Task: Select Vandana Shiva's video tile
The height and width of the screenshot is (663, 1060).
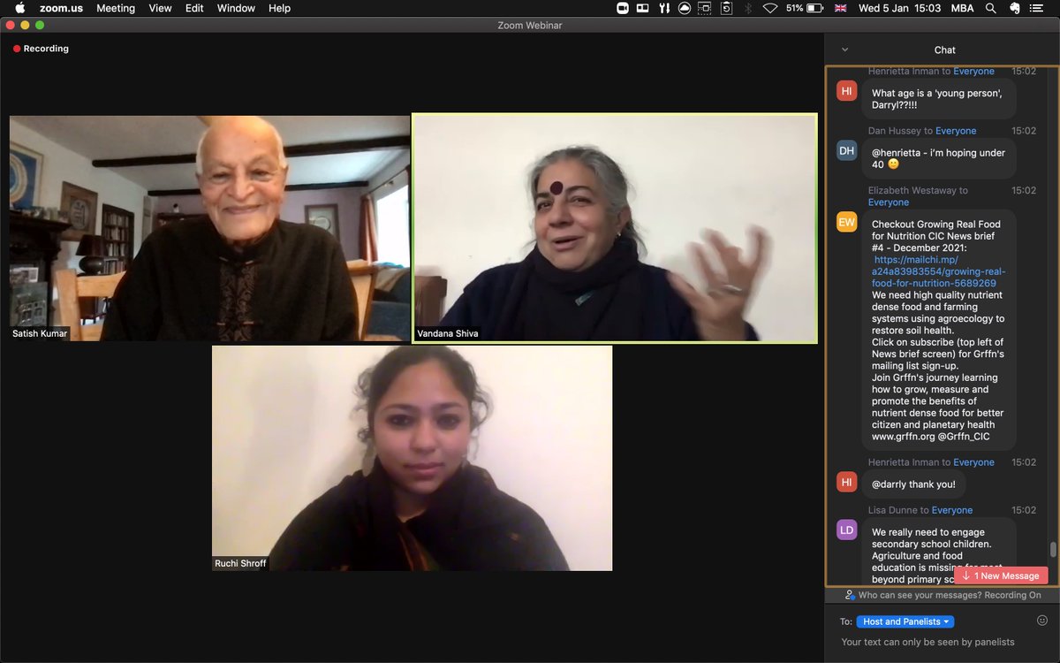Action: point(615,228)
